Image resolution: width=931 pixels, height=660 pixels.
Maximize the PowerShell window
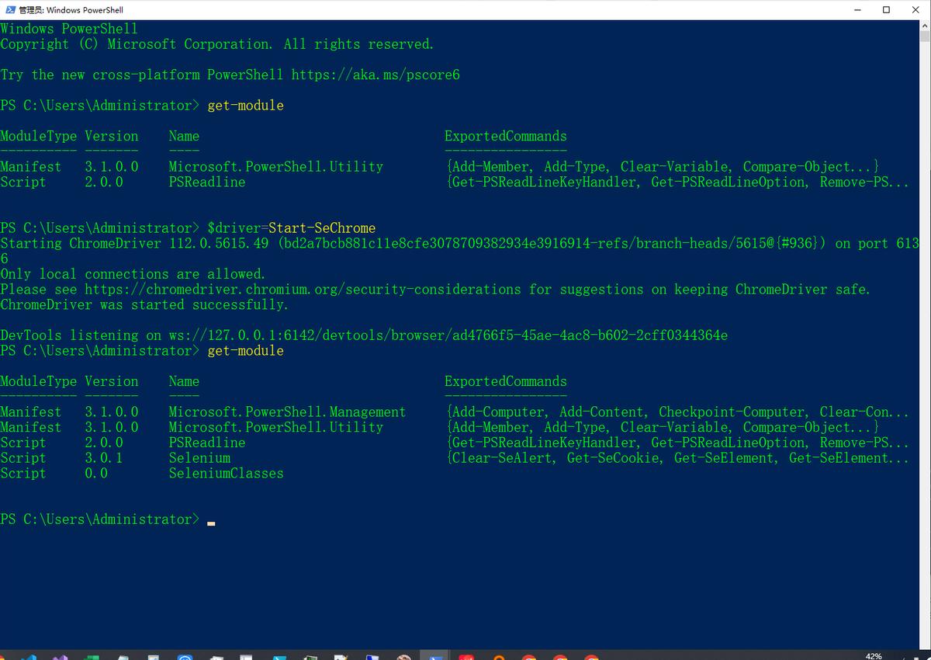pos(886,9)
